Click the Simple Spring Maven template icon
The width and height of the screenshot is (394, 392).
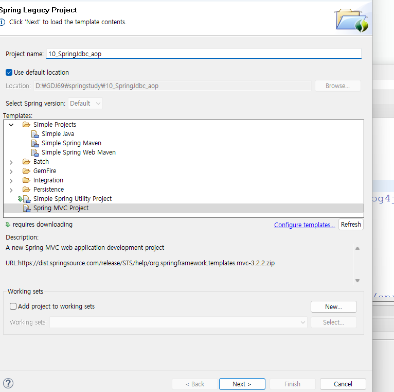(x=35, y=143)
